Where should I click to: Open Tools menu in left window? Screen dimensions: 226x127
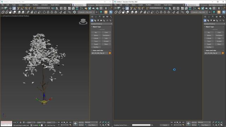coord(14,5)
